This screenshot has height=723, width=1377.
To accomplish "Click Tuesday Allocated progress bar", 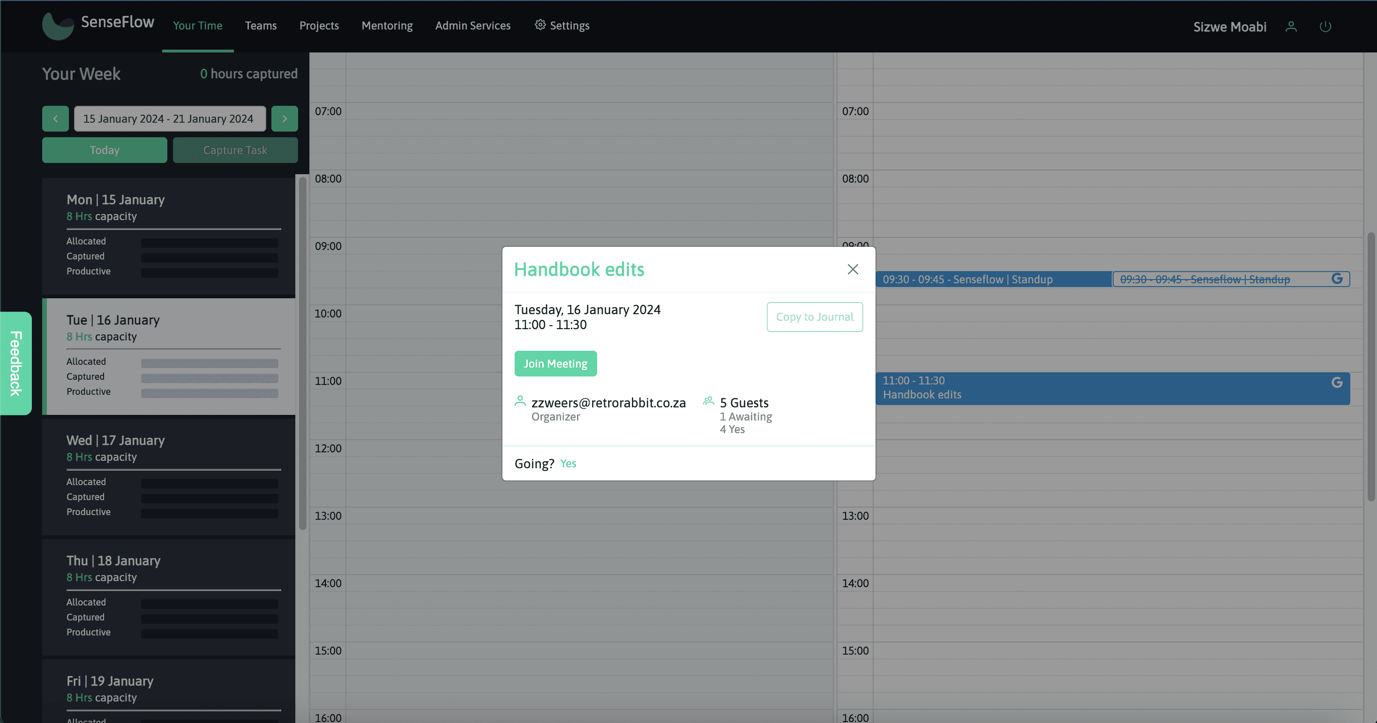I will click(x=210, y=363).
